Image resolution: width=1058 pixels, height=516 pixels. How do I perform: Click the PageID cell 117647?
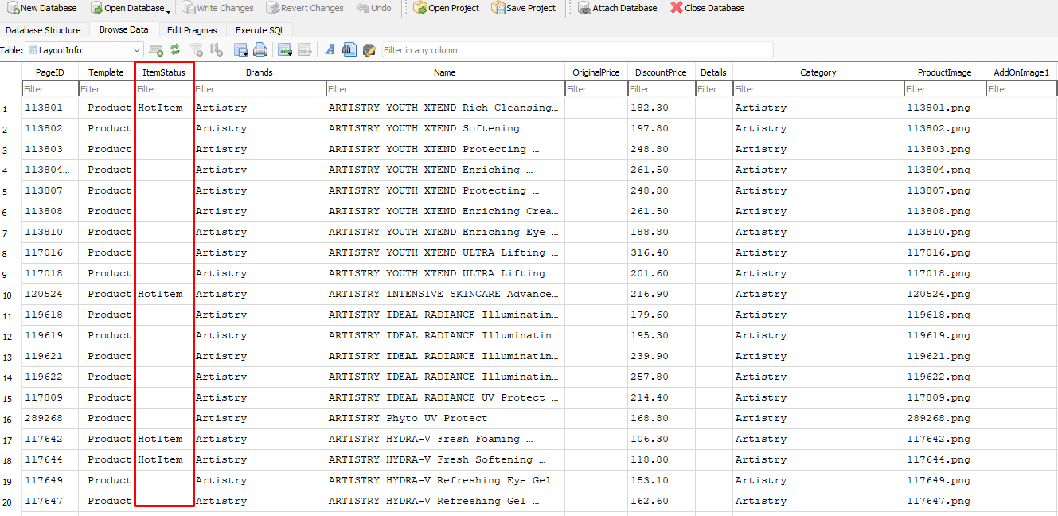tap(50, 501)
